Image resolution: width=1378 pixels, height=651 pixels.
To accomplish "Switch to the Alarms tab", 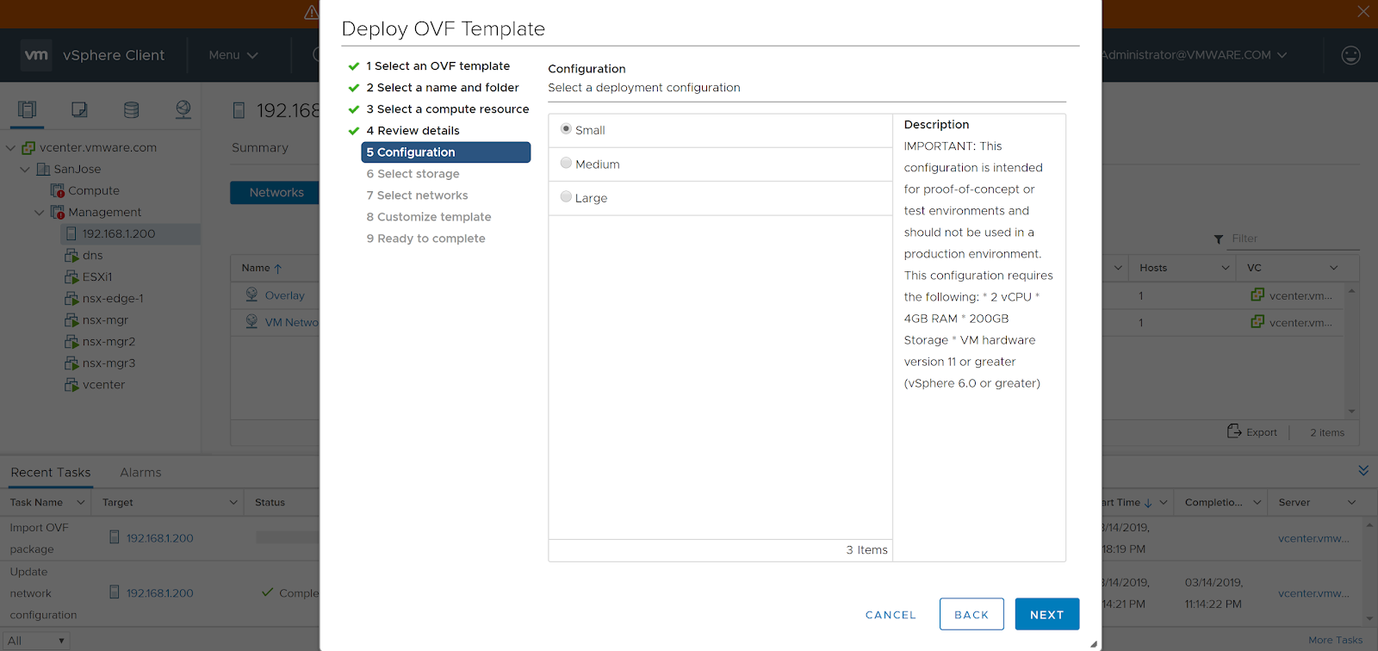I will pyautogui.click(x=140, y=473).
